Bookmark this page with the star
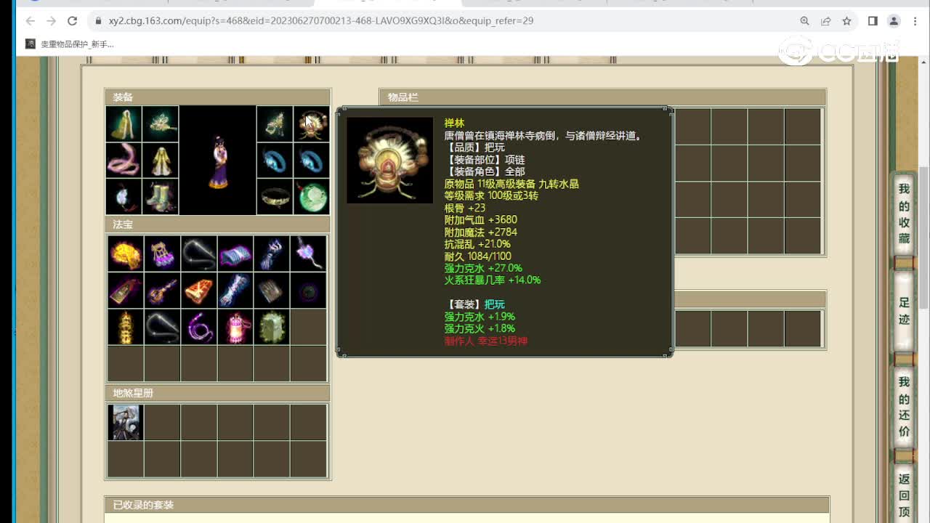The height and width of the screenshot is (523, 930). pyautogui.click(x=846, y=21)
